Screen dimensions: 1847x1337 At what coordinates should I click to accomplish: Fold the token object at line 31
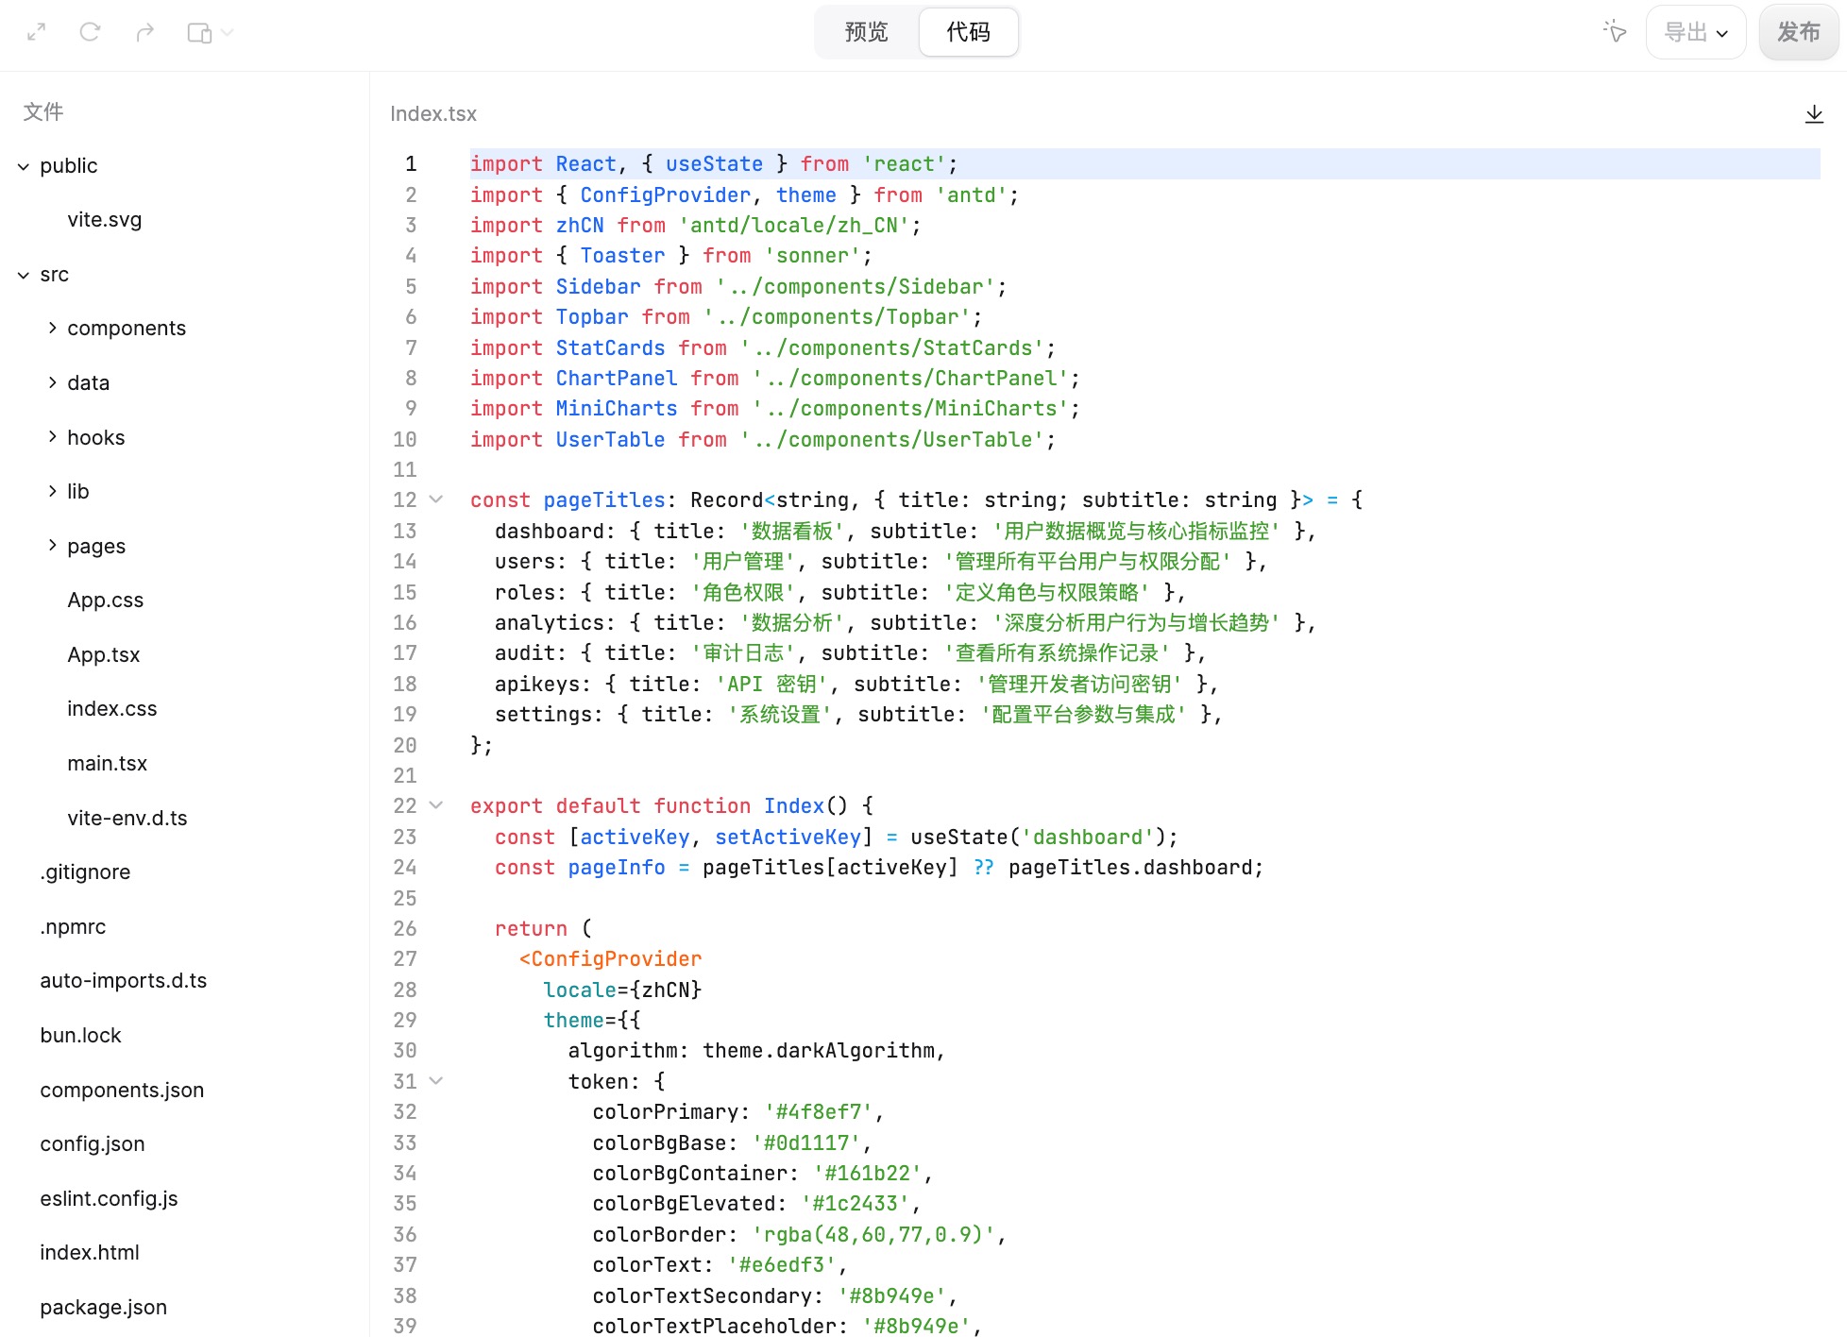pyautogui.click(x=436, y=1080)
